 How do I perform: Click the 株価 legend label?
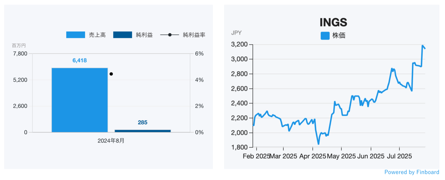pyautogui.click(x=339, y=35)
